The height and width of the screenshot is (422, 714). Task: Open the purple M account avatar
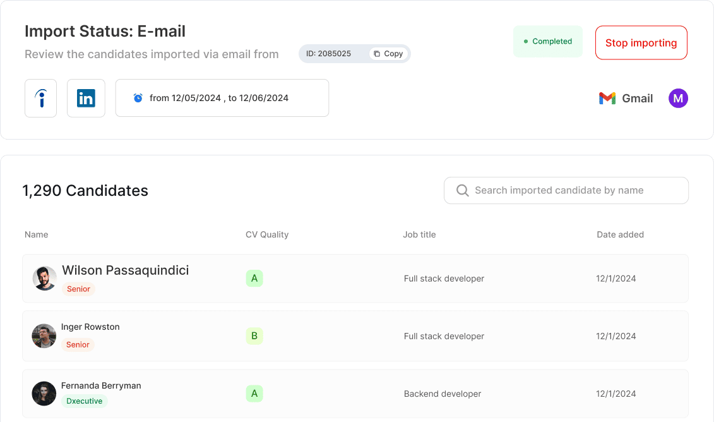point(678,99)
